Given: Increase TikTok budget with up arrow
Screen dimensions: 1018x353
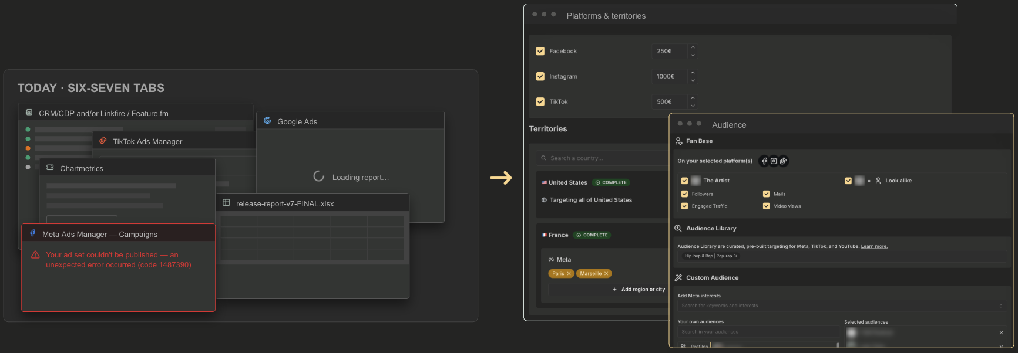Looking at the screenshot, I should coord(693,98).
